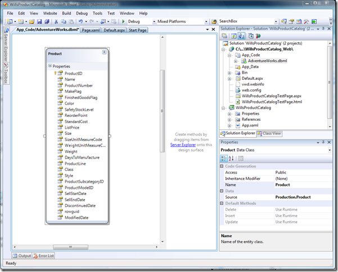Open the Output window tab
338x272 pixels.
22,256
